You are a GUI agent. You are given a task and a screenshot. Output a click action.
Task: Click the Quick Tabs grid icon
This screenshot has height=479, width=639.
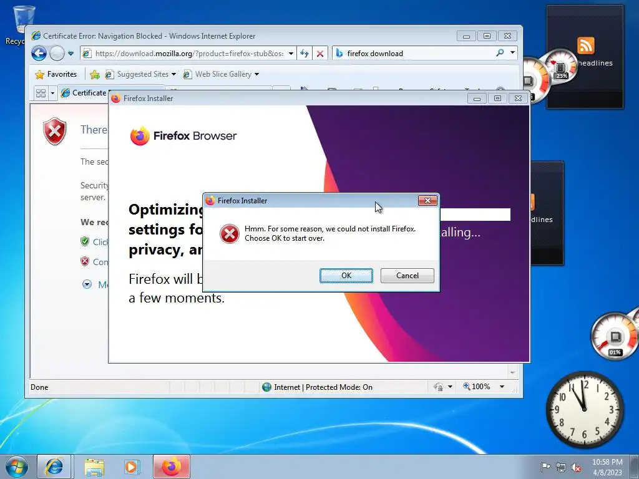tap(41, 94)
